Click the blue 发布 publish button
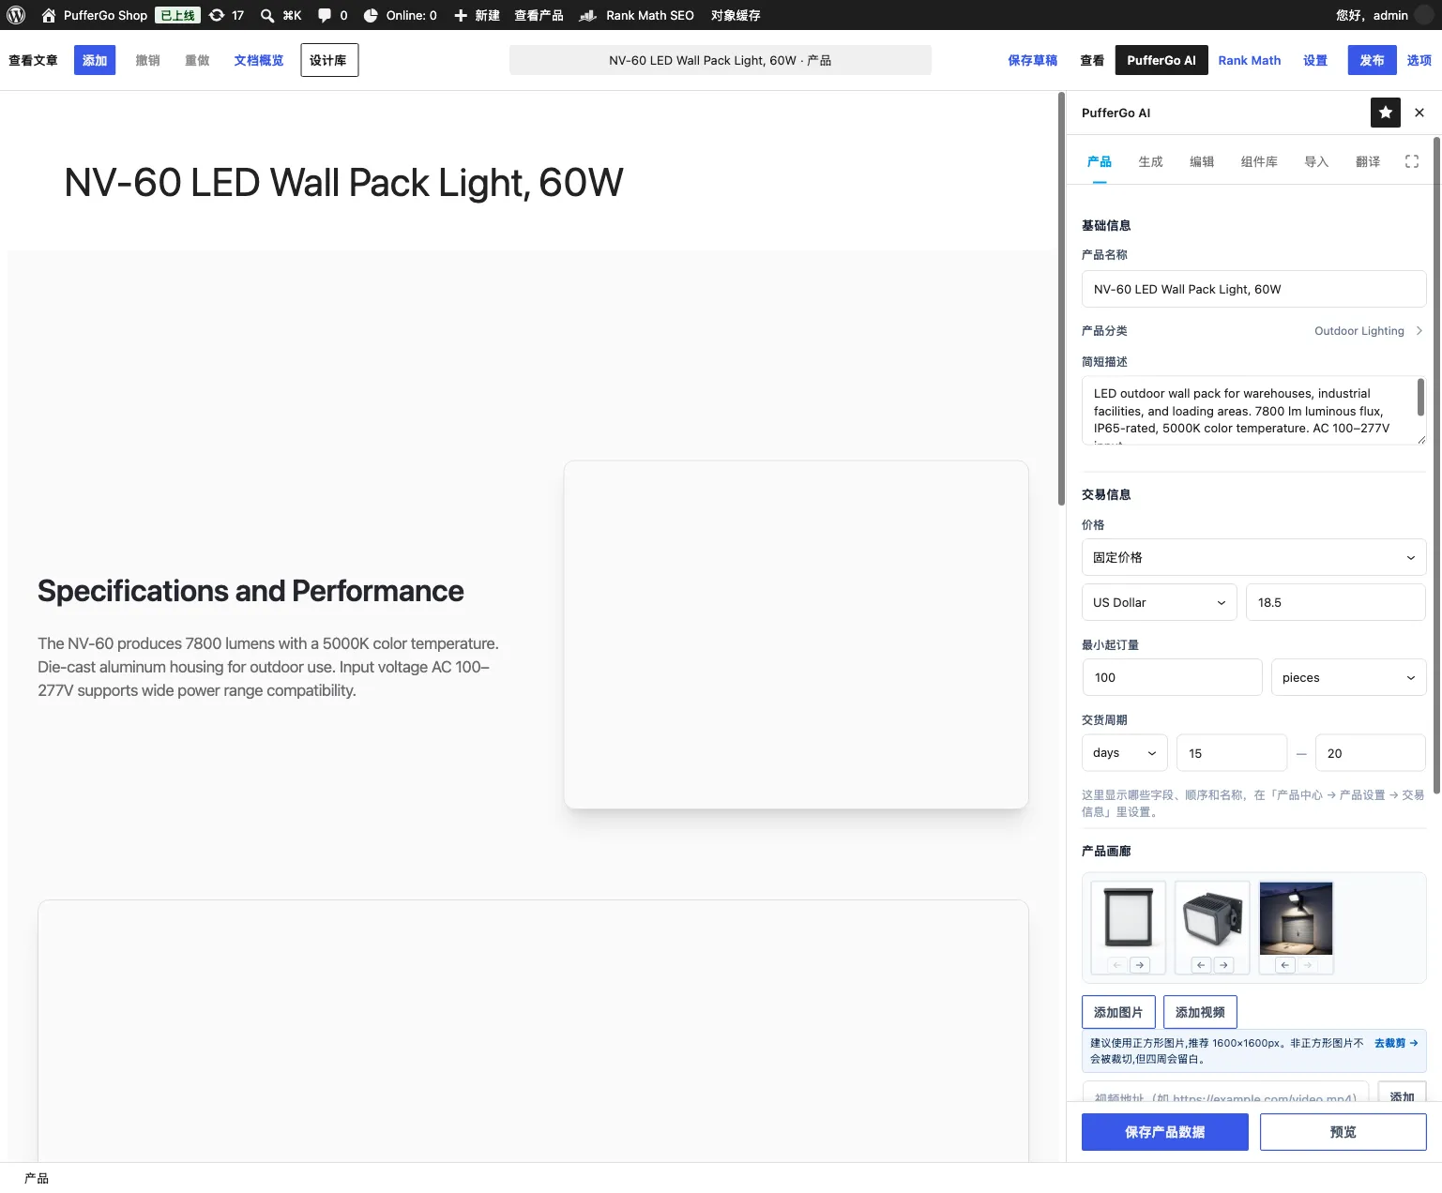Screen dimensions: 1442x1193 1372,60
